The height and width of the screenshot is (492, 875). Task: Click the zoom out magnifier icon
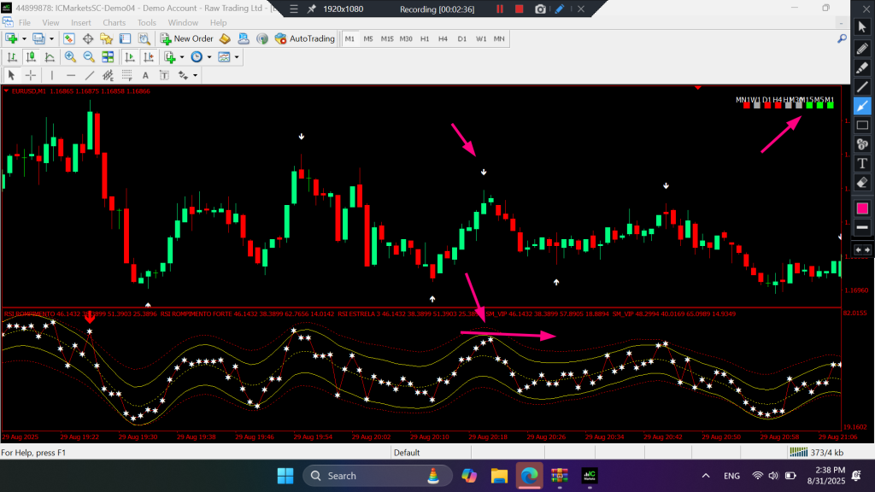click(88, 57)
